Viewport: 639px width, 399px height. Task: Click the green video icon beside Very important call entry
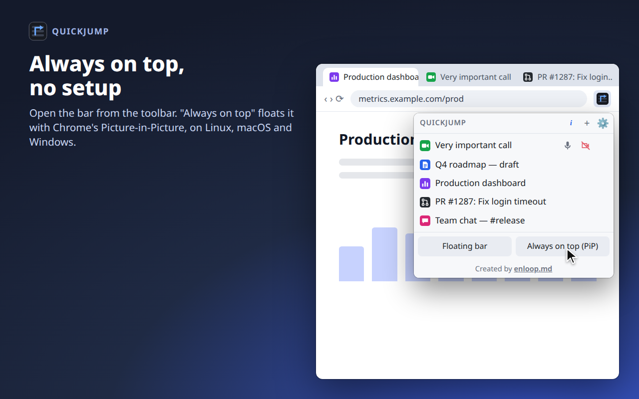425,146
